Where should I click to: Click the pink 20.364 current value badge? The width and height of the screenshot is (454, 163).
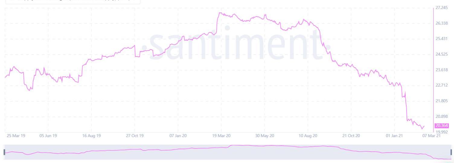pos(442,126)
